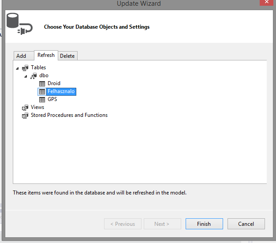Select the Felhasznalo table label

coord(61,91)
